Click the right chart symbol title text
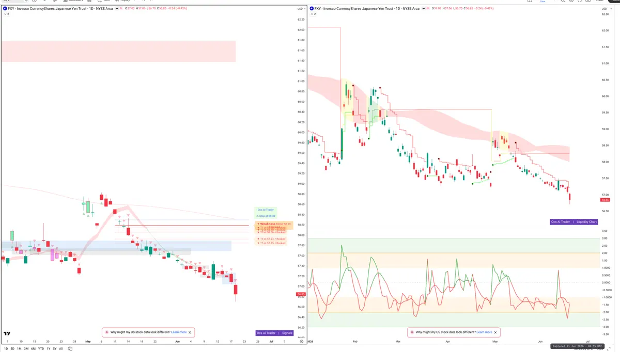The image size is (620, 352). click(367, 9)
